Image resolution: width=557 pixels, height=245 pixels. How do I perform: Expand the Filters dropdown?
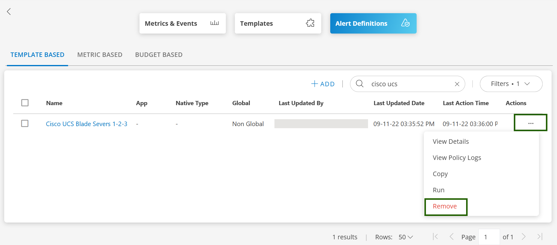click(x=511, y=84)
